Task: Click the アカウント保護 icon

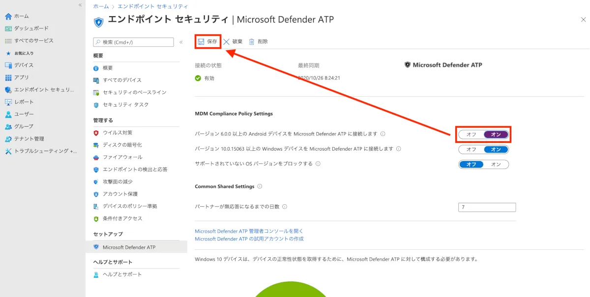Action: point(96,194)
